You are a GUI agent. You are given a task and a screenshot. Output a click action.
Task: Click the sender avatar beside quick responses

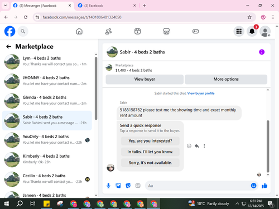pos(110,168)
